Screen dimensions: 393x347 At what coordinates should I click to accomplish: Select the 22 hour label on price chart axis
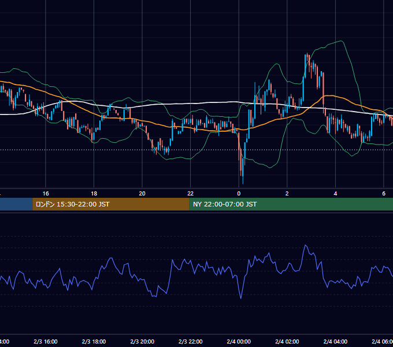(191, 194)
